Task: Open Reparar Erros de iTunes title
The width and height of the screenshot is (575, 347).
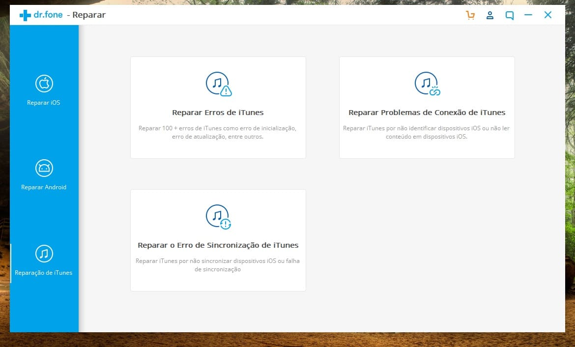Action: (x=218, y=113)
